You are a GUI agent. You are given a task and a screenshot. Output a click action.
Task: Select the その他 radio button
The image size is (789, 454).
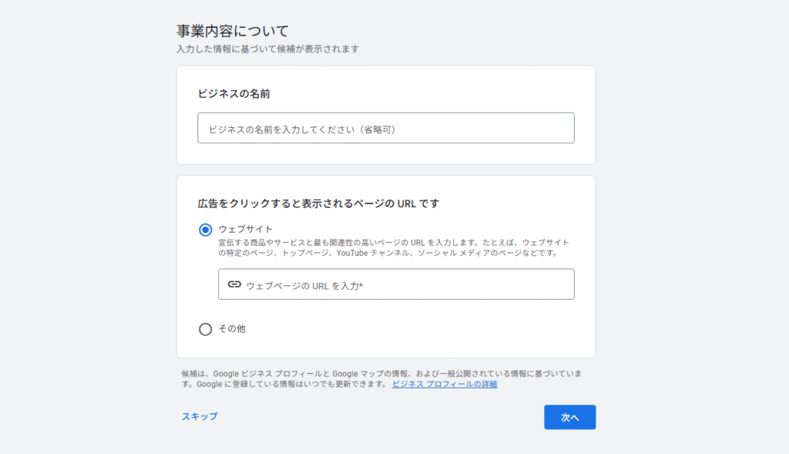coord(205,329)
